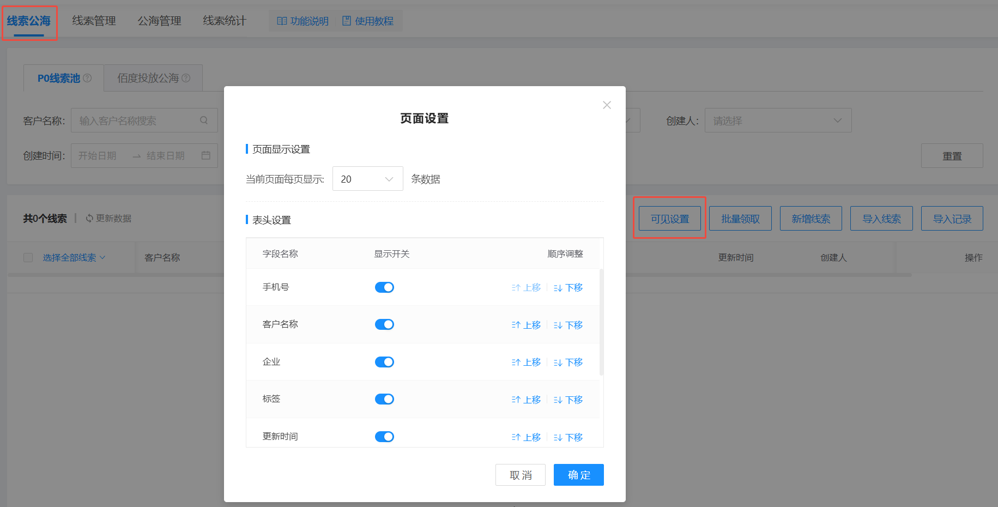Check the 选择全部线索 checkbox
Viewport: 998px width, 507px height.
(28, 257)
